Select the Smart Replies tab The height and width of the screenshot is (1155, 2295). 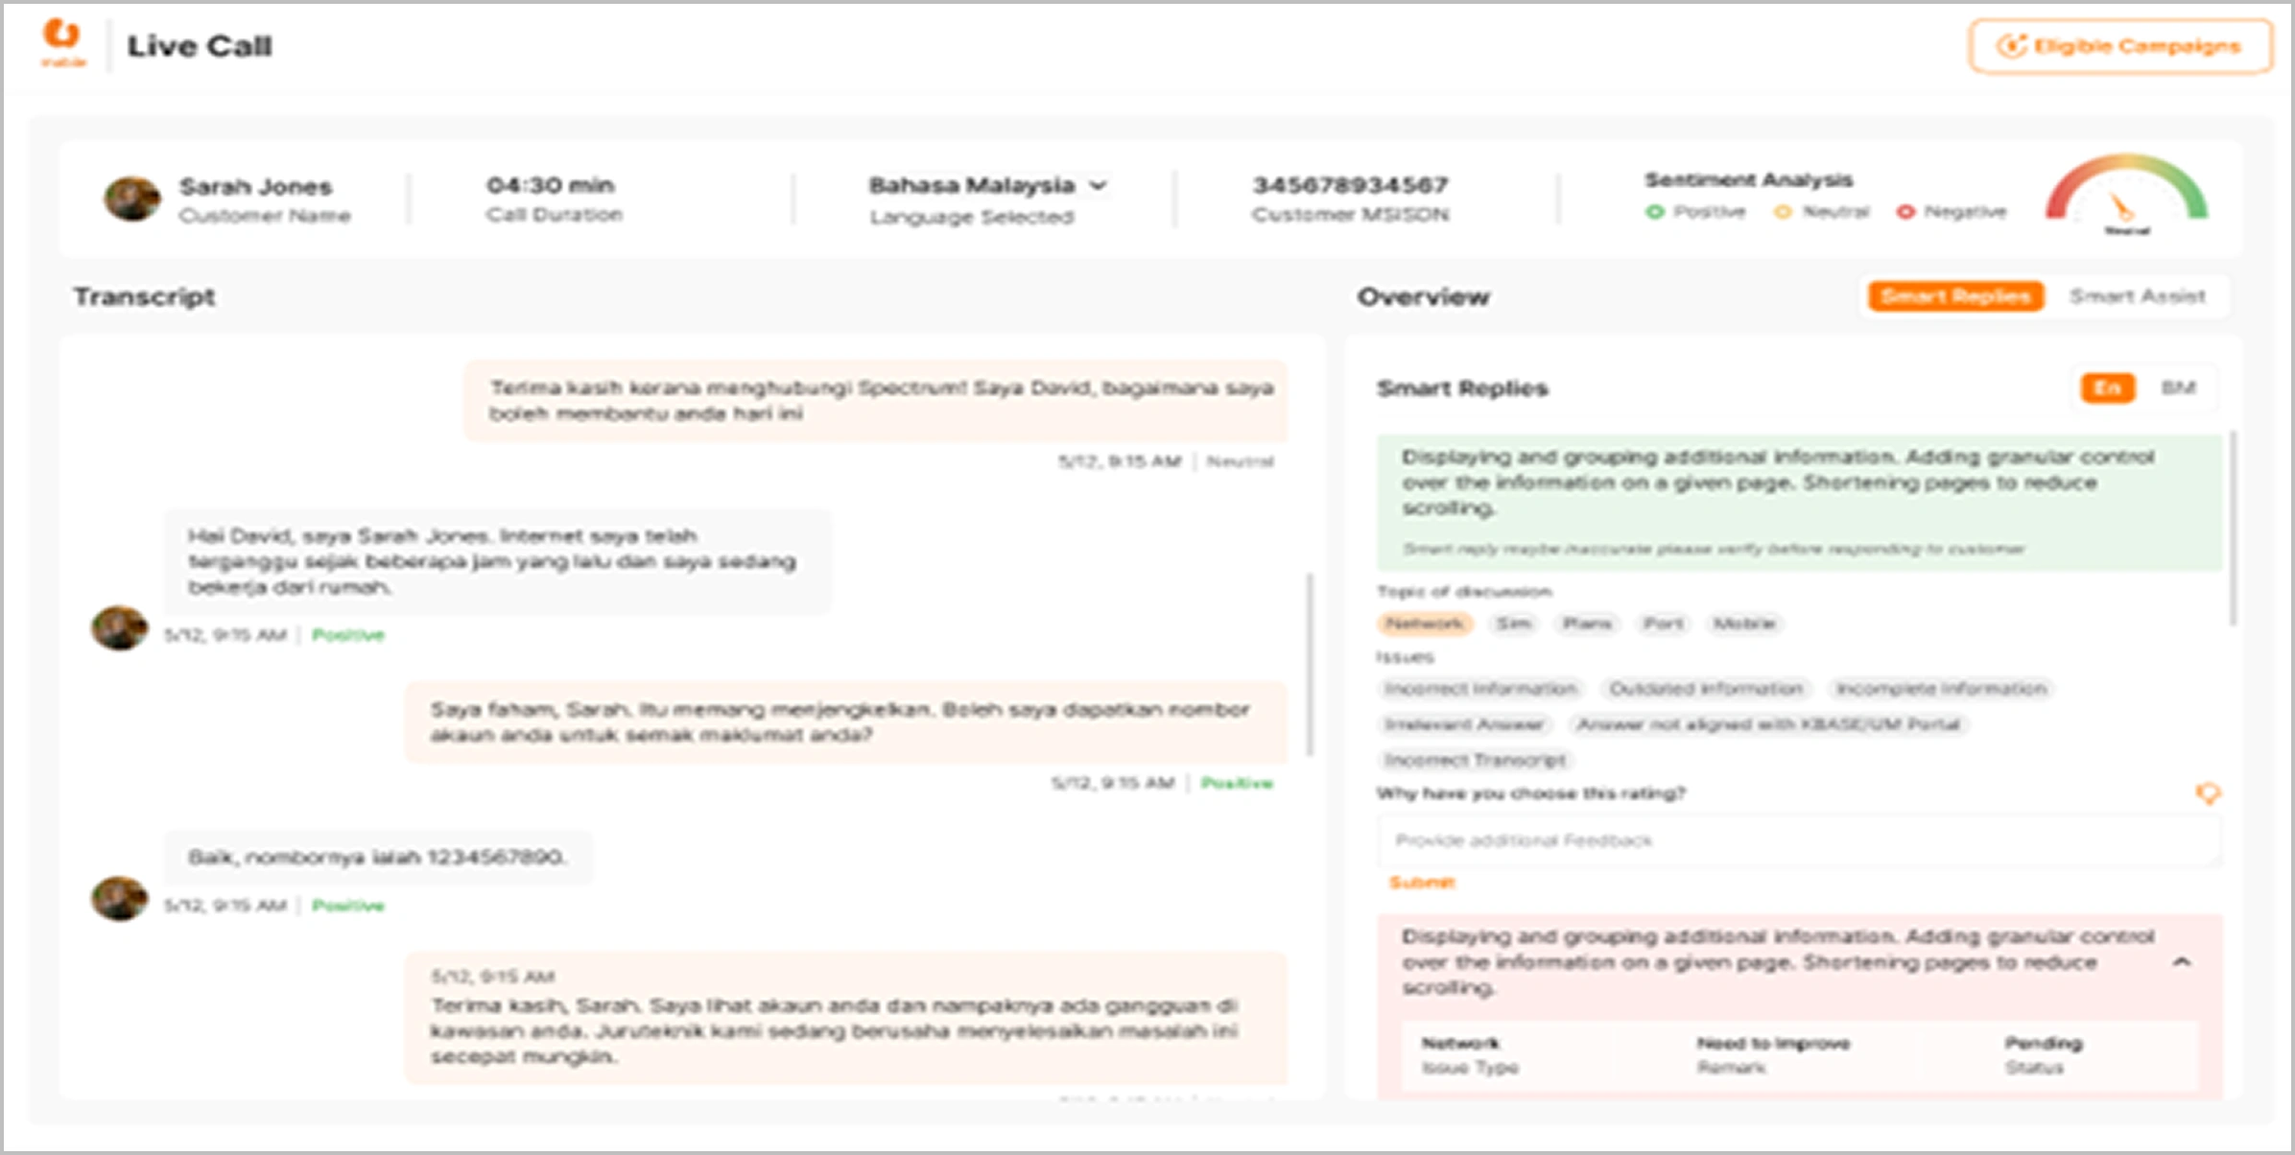[1955, 296]
